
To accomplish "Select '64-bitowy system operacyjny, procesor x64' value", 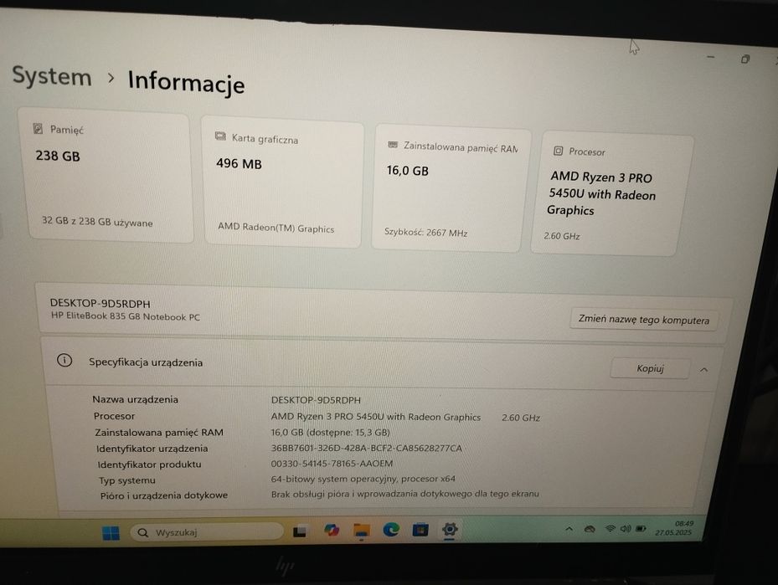I will click(x=363, y=479).
